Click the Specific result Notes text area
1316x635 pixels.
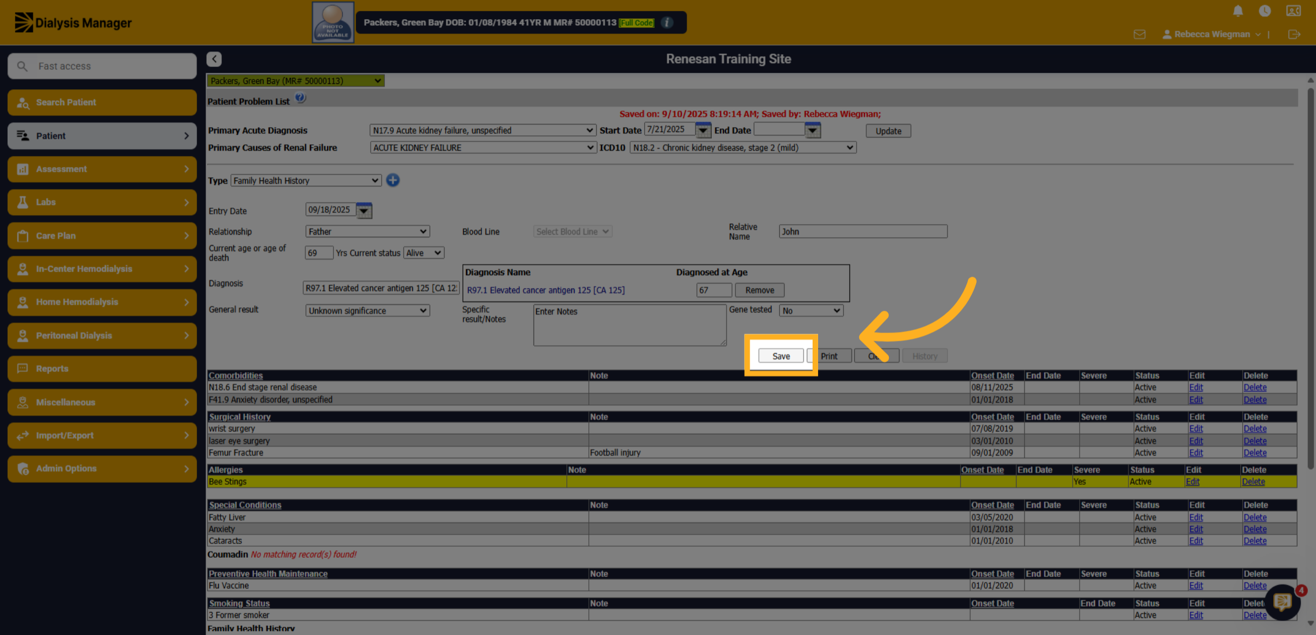pos(629,325)
